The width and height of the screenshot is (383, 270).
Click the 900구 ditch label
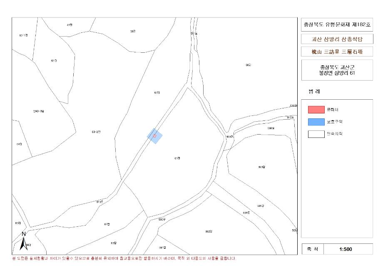pyautogui.click(x=162, y=220)
